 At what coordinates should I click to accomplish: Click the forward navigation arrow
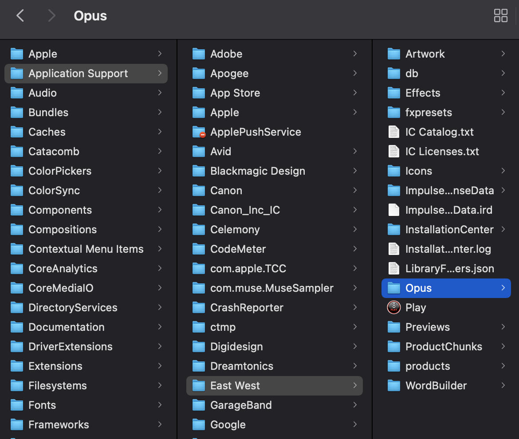coord(51,16)
